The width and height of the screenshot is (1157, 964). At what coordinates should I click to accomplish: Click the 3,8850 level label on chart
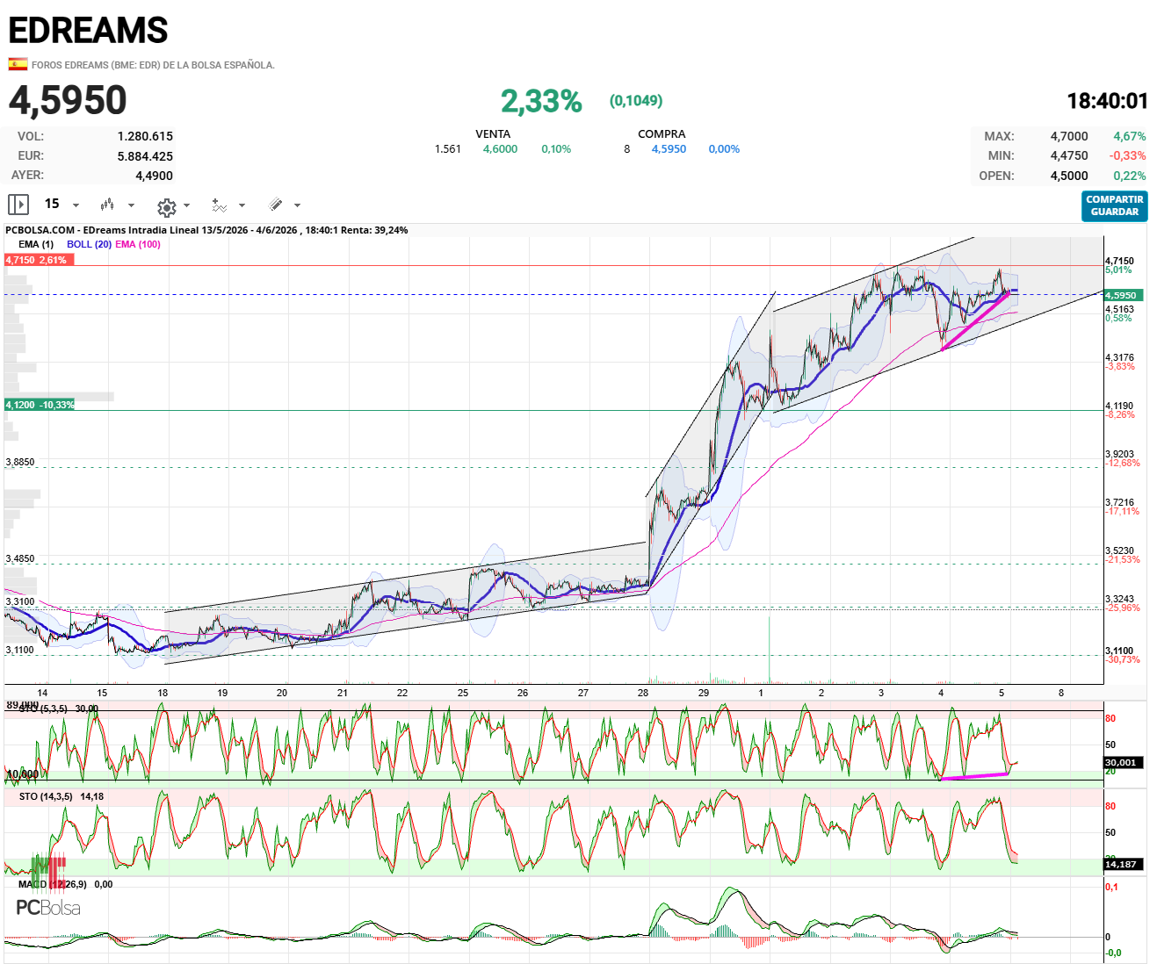[x=20, y=462]
